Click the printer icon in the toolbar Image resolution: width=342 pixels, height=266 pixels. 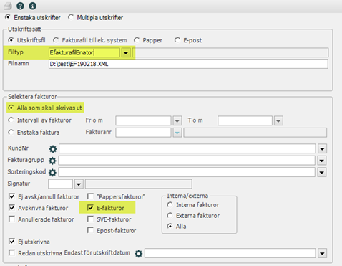point(8,6)
